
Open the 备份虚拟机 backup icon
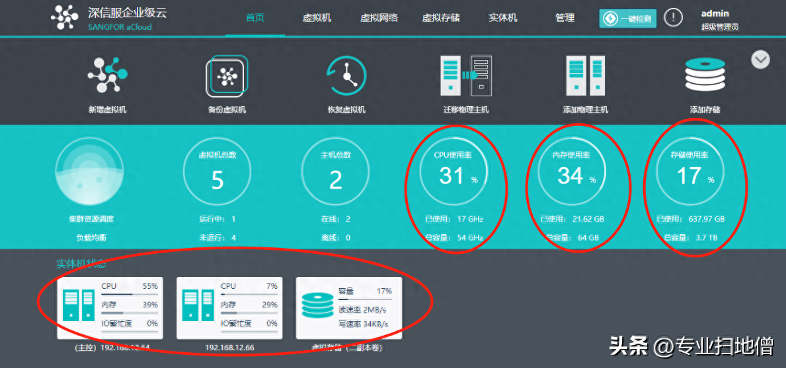[227, 77]
